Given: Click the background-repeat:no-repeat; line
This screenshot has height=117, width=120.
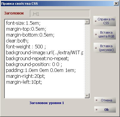Looking at the screenshot, I should click(37, 59).
